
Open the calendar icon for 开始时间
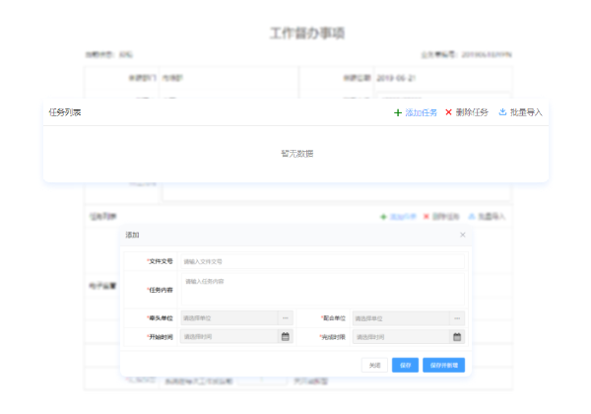pyautogui.click(x=286, y=336)
